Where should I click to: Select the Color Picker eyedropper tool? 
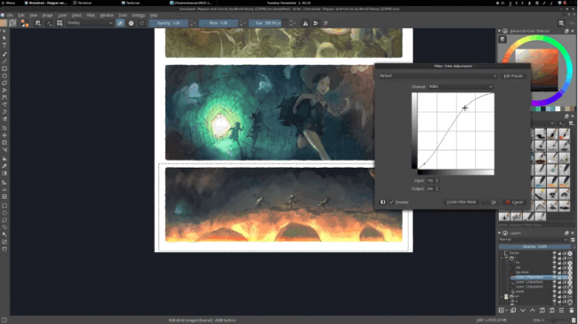(4, 166)
